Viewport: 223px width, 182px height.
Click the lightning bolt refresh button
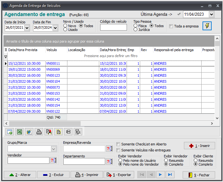pos(207,26)
